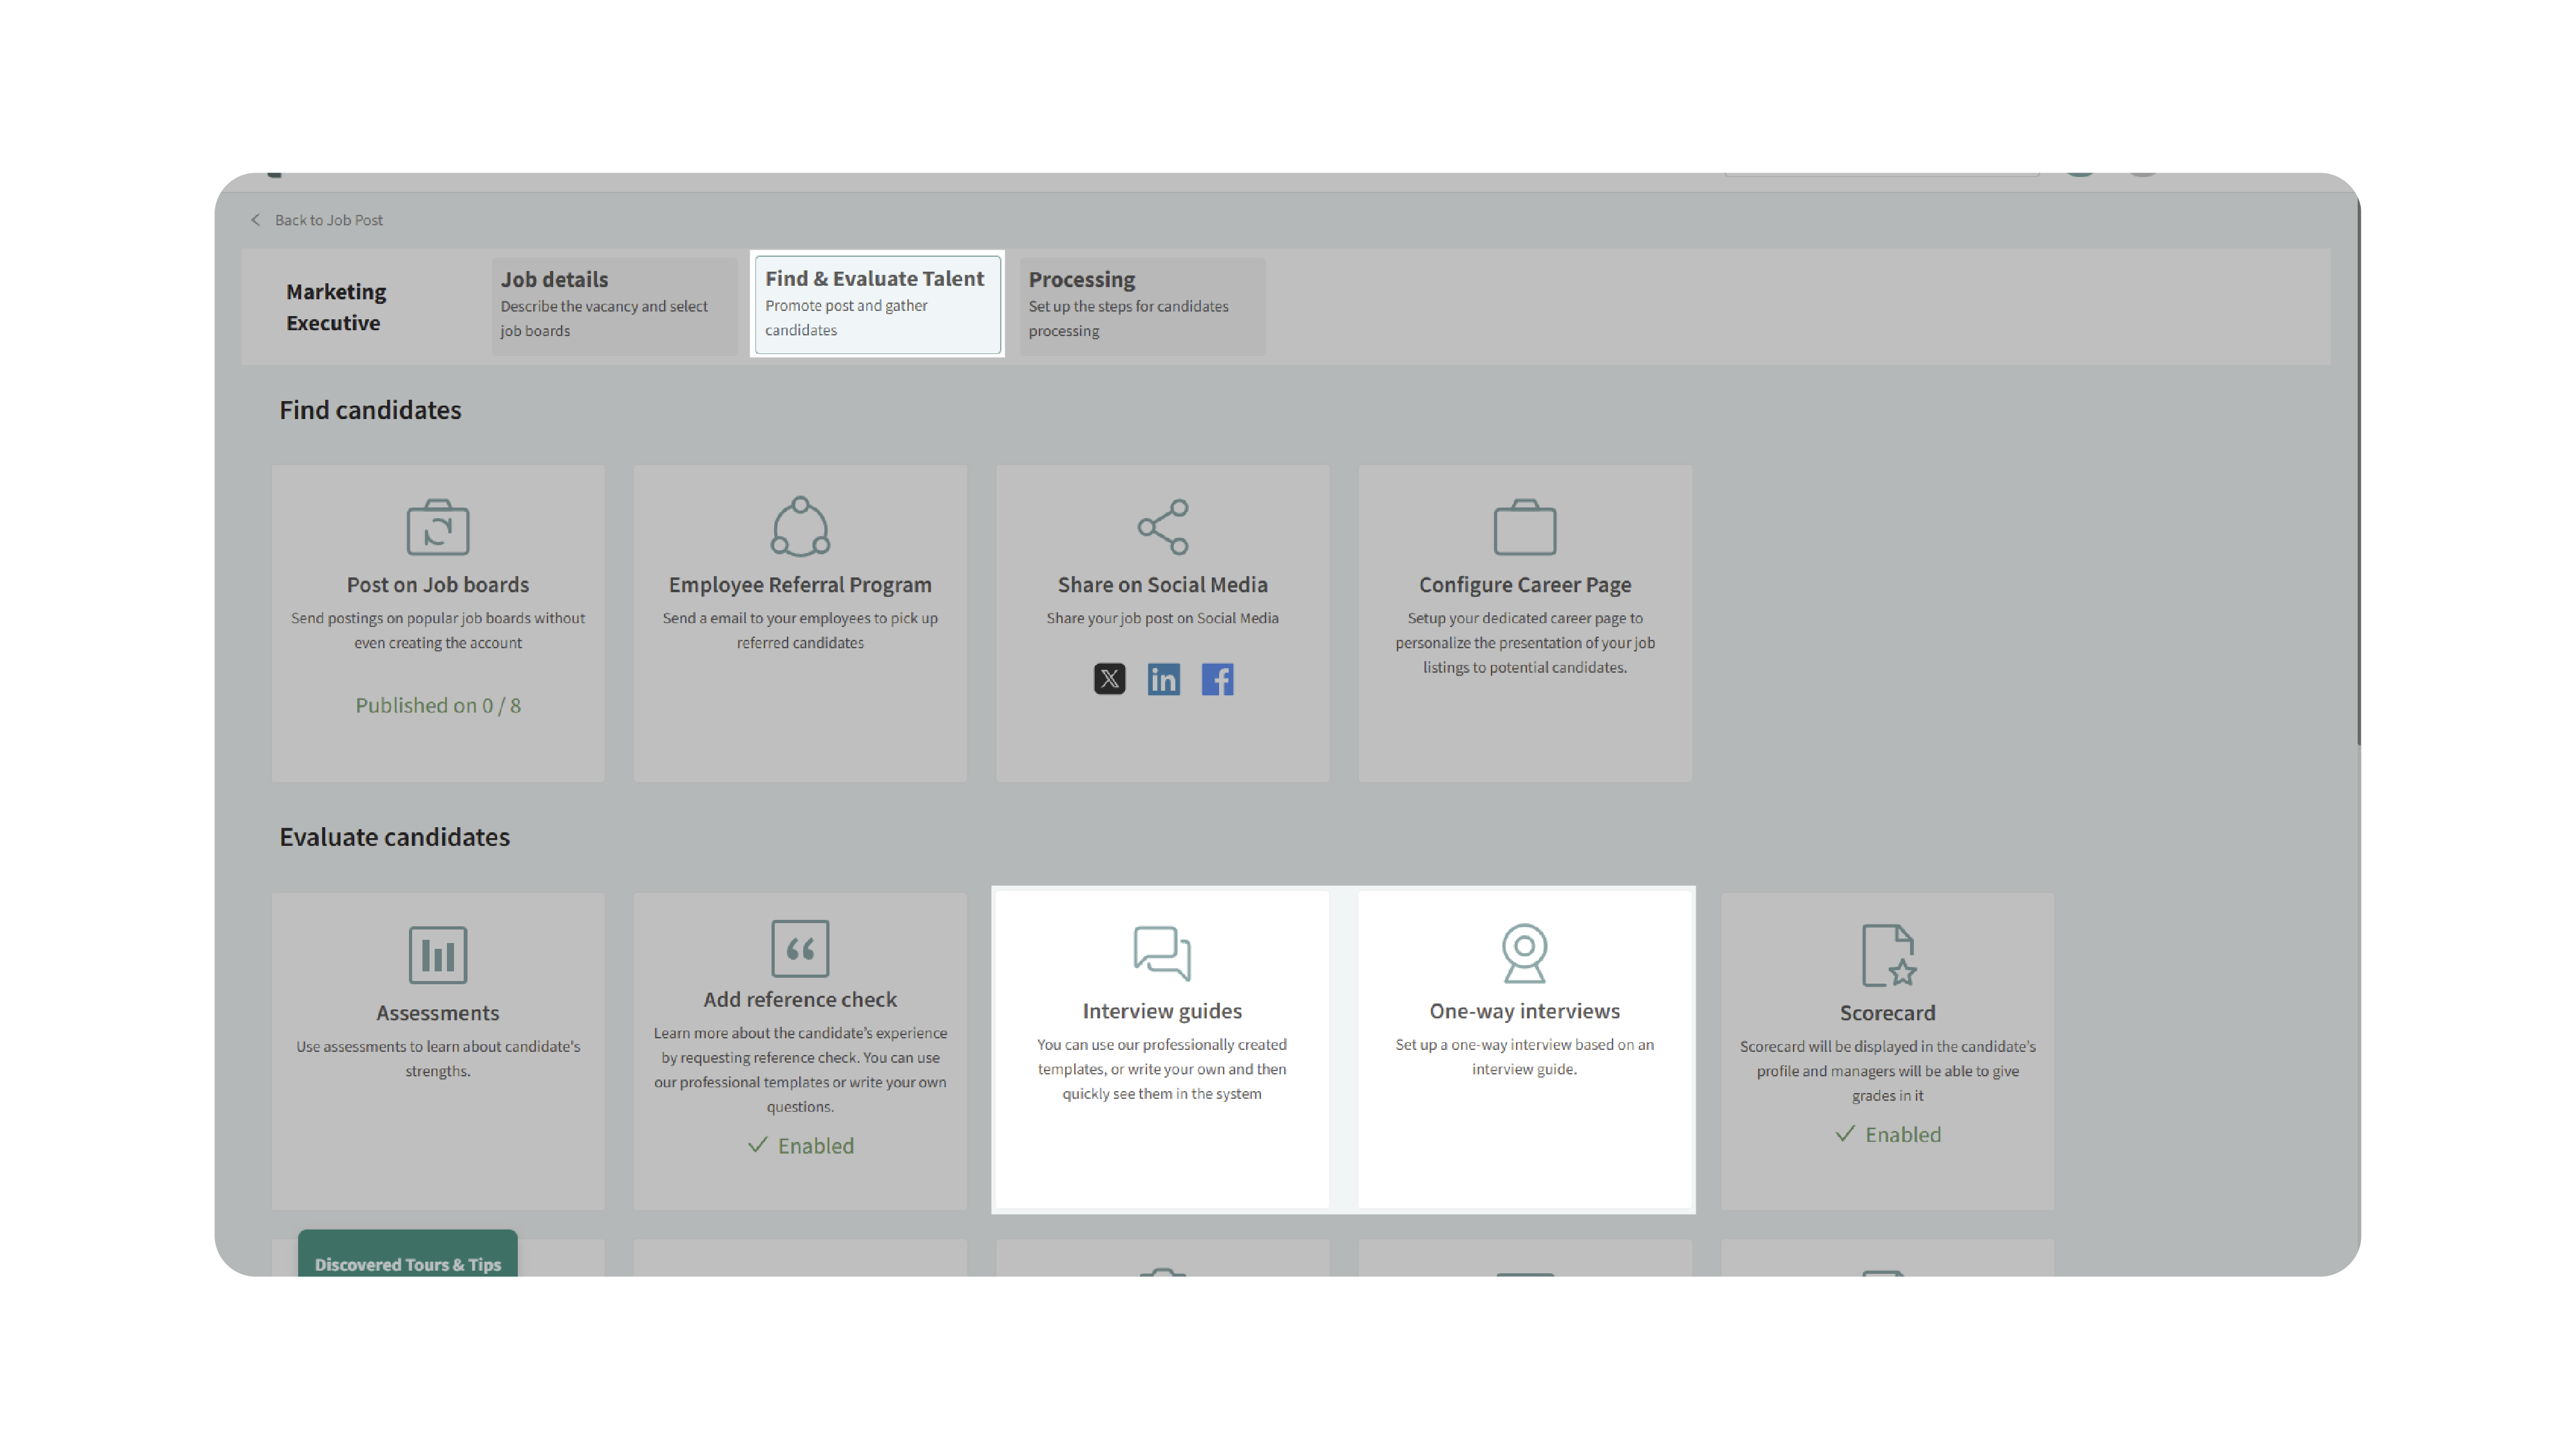Click the Share on Social Media icon

[1162, 526]
